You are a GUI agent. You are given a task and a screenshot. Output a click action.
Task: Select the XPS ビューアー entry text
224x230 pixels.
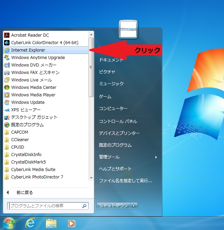[x=26, y=110]
